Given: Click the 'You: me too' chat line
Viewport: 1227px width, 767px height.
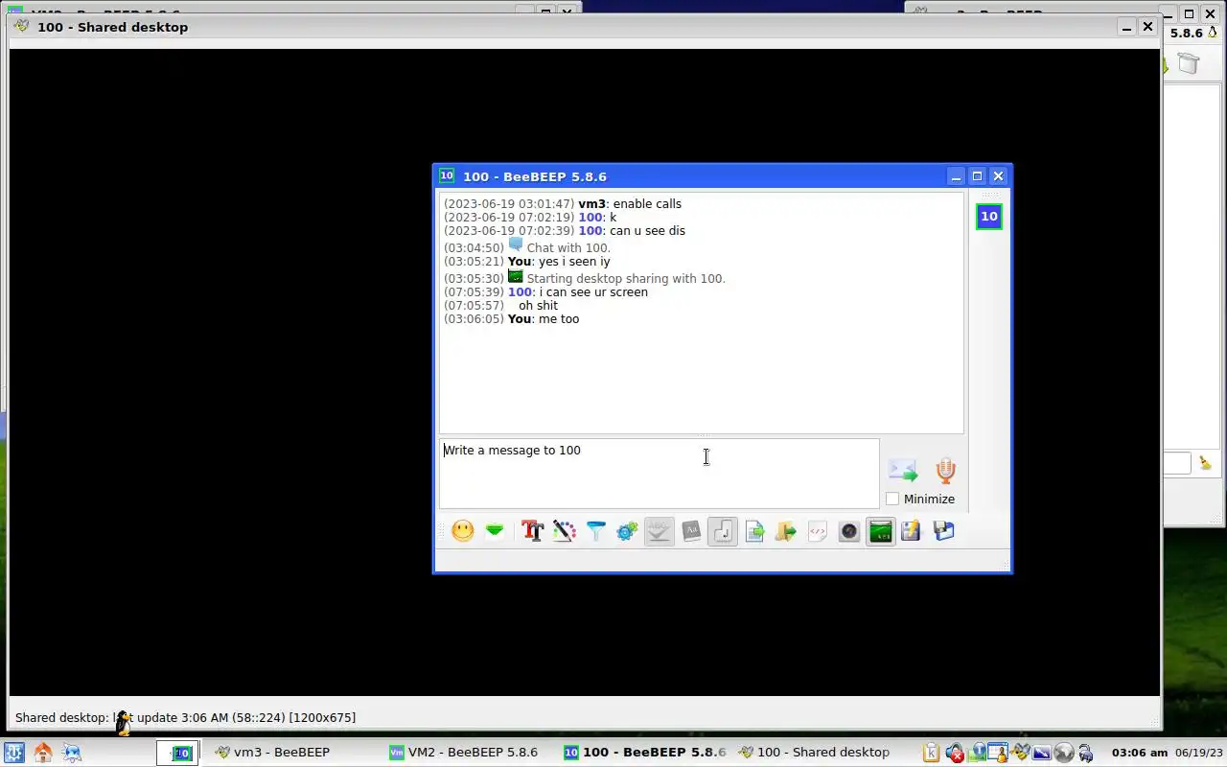Looking at the screenshot, I should (544, 319).
